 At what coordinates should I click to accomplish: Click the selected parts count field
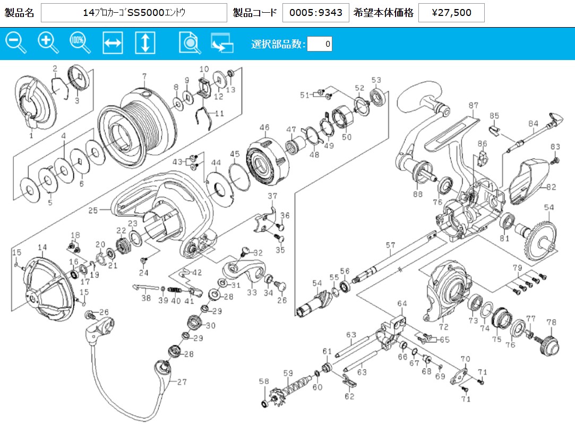pos(320,44)
